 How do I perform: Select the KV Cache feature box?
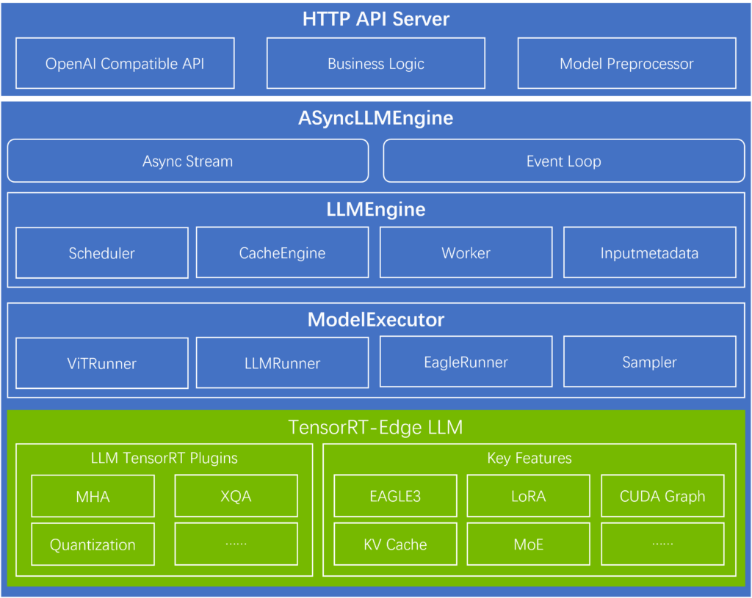click(395, 544)
